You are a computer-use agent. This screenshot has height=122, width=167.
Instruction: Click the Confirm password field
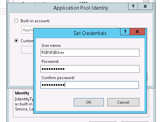tap(90, 85)
